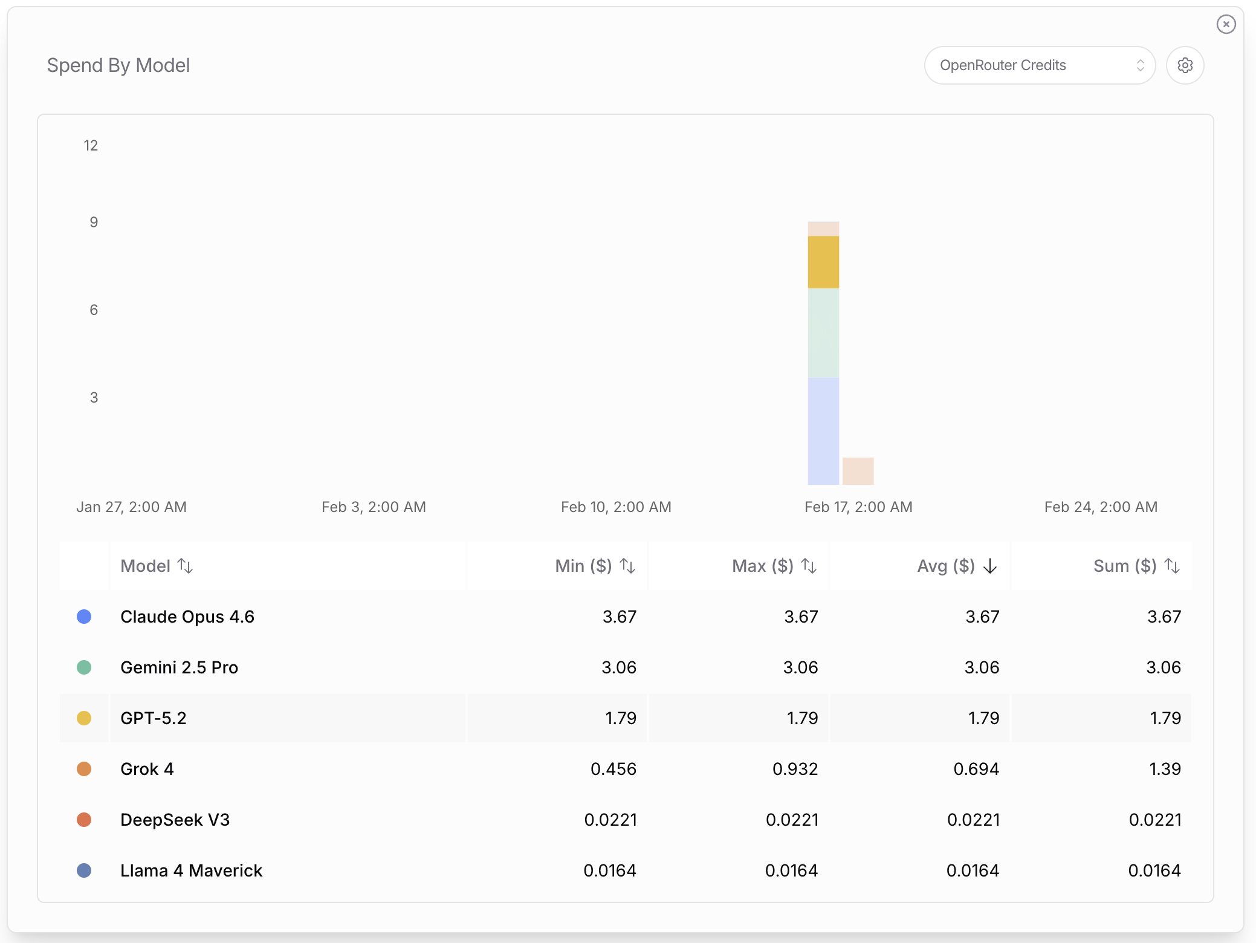Open the settings gear icon
1256x943 pixels.
(1185, 65)
